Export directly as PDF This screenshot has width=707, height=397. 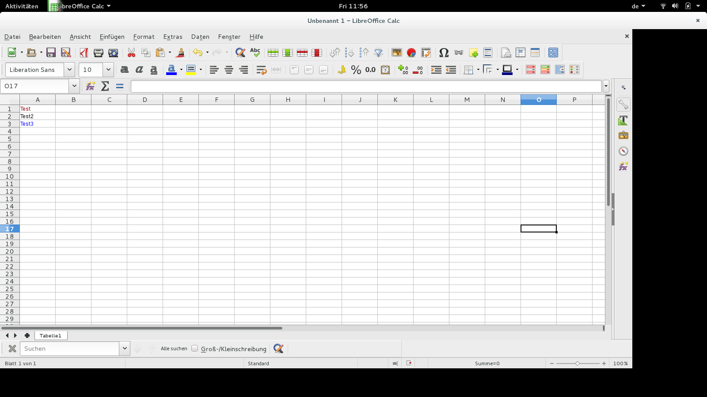[x=84, y=52]
